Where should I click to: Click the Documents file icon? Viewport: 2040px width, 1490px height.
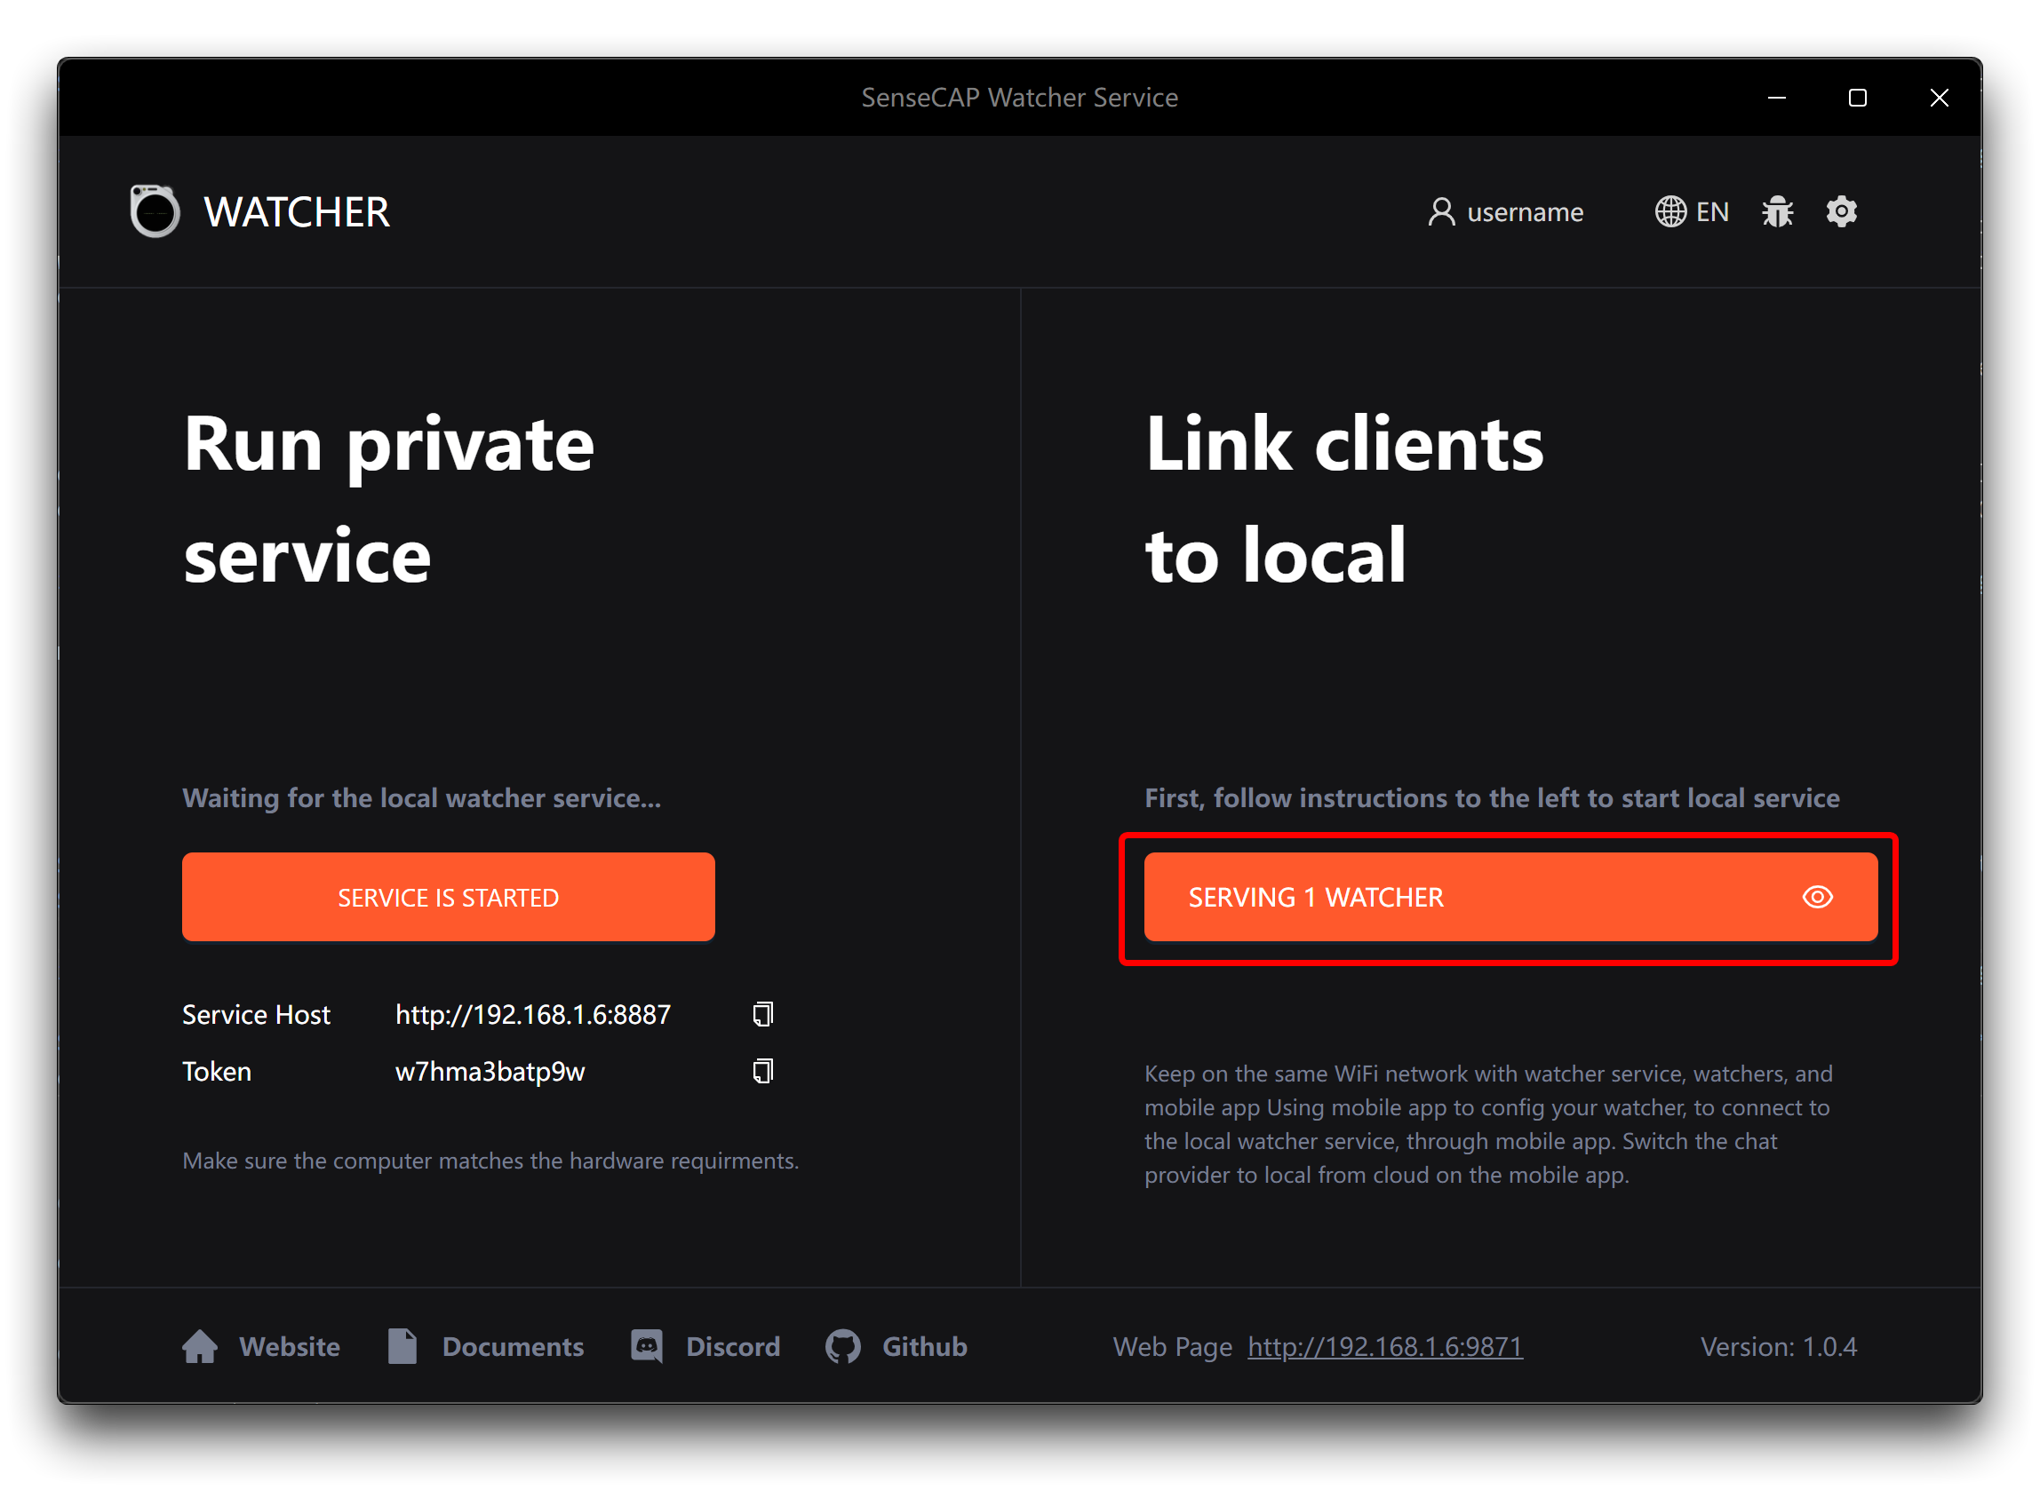(x=402, y=1346)
